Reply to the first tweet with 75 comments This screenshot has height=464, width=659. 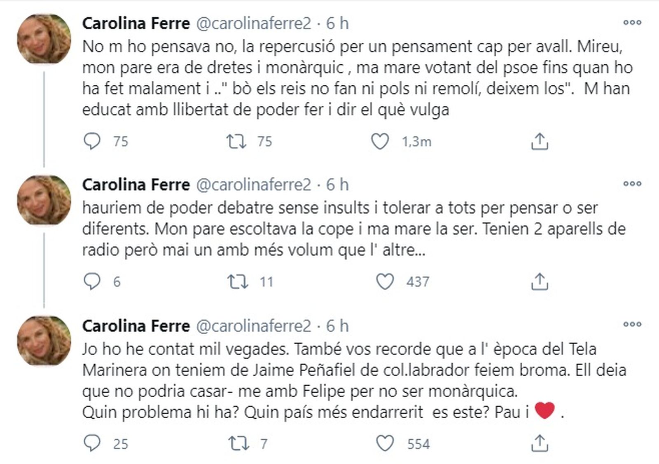tap(92, 141)
